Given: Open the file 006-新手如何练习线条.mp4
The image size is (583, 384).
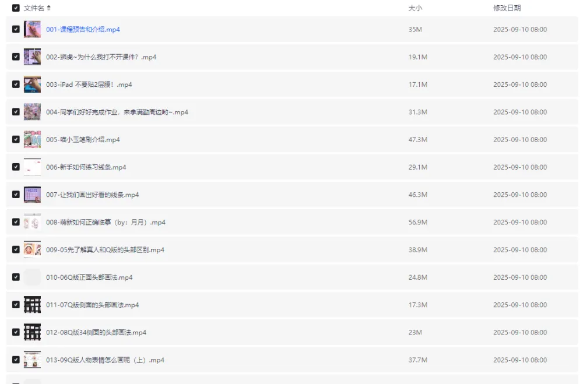Looking at the screenshot, I should click(x=86, y=167).
